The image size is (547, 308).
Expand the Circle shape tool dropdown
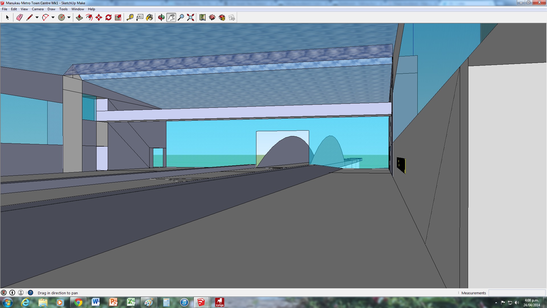(x=69, y=18)
